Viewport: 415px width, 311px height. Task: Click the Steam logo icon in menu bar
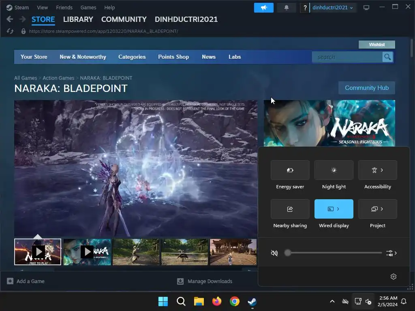coord(9,8)
